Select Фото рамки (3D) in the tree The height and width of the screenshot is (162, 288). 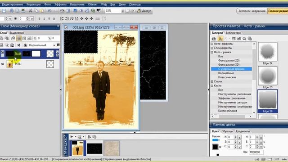[x=229, y=65]
